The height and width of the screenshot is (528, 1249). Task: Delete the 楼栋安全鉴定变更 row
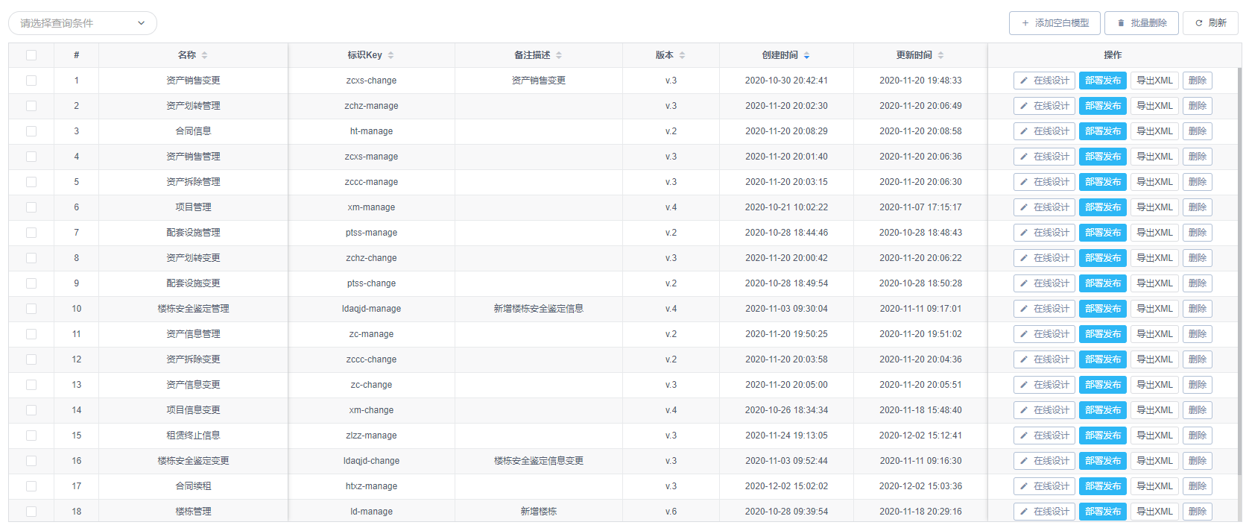[1198, 461]
